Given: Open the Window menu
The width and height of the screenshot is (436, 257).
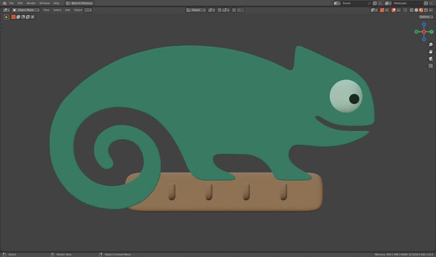Looking at the screenshot, I should tap(44, 3).
